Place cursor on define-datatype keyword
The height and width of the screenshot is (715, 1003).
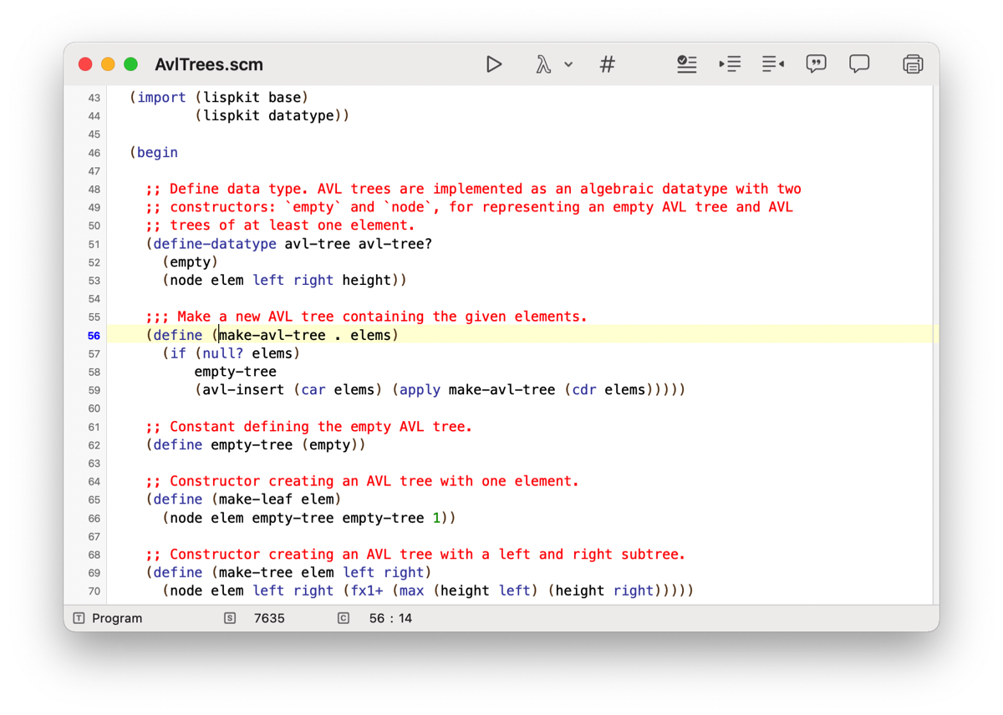[x=215, y=244]
